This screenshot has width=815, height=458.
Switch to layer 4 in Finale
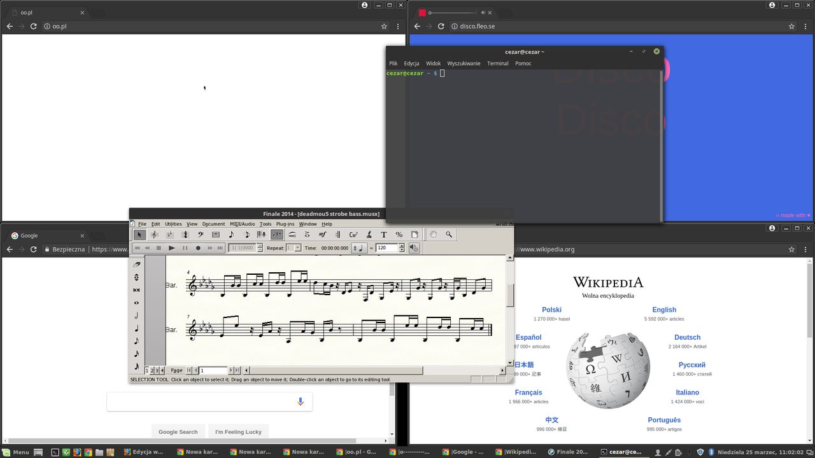tap(162, 370)
